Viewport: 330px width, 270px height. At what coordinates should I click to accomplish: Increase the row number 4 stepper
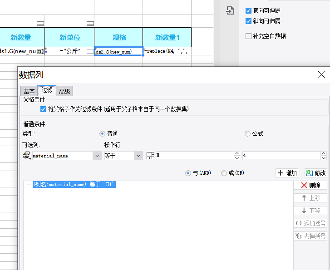coord(324,154)
